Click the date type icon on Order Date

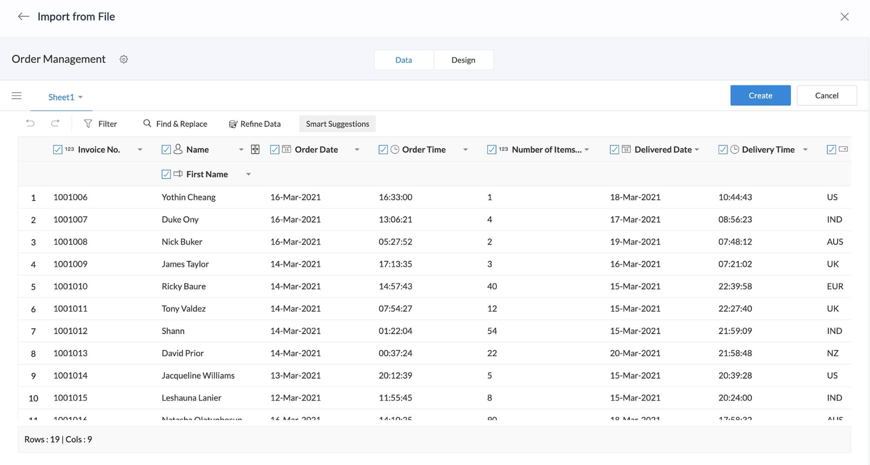tap(287, 149)
